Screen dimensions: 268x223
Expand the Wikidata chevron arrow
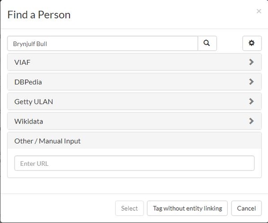(251, 121)
